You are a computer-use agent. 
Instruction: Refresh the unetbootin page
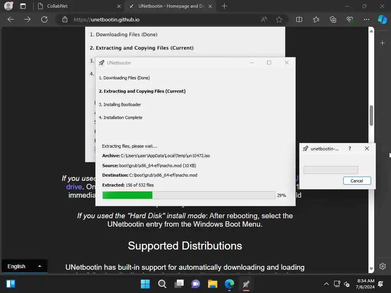[x=44, y=19]
